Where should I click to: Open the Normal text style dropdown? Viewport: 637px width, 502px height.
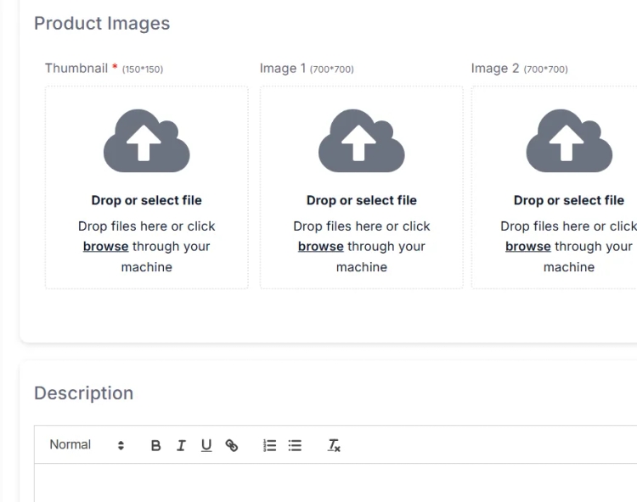(x=87, y=445)
